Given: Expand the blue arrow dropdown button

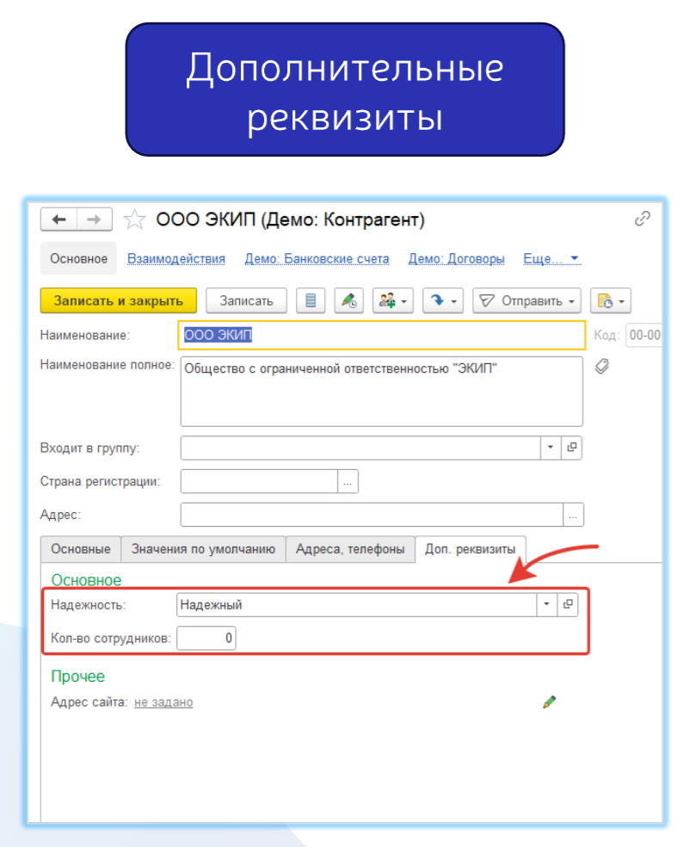Looking at the screenshot, I should coord(444,300).
